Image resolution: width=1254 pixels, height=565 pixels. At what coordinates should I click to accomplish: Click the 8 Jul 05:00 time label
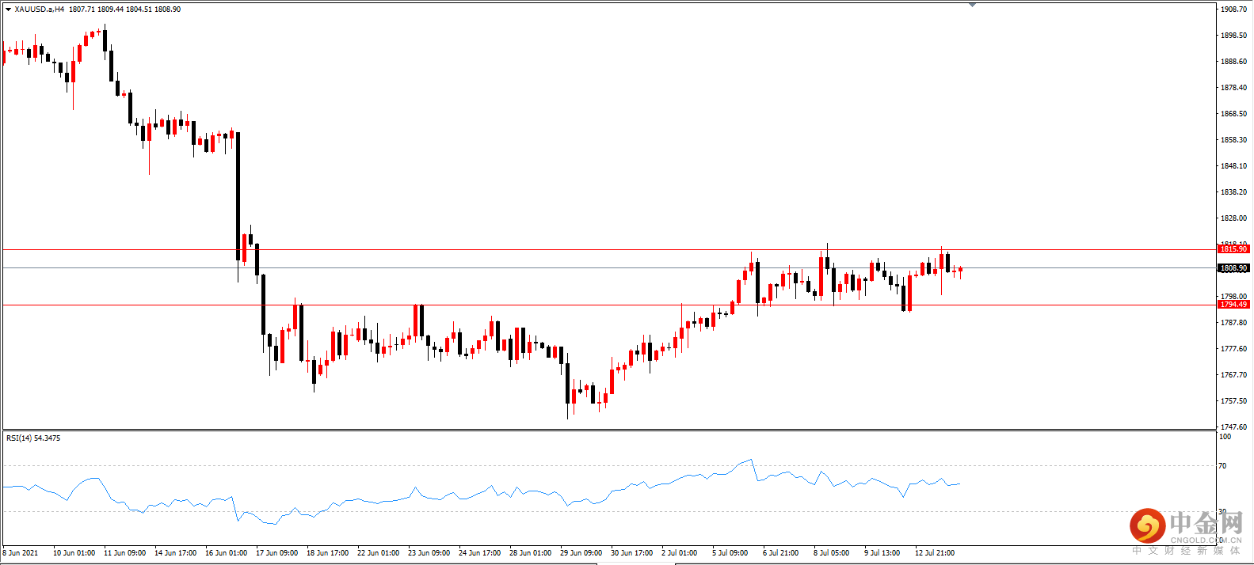tap(831, 553)
